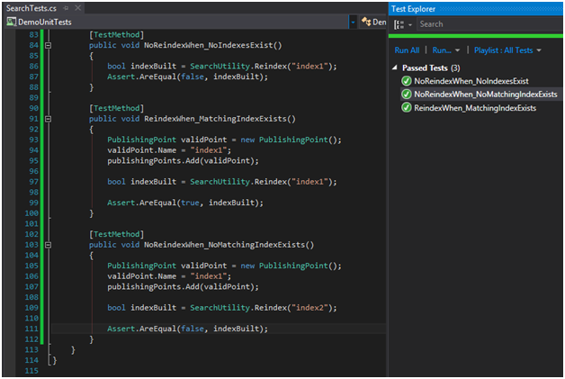Click "index2" string on line 109

point(309,308)
